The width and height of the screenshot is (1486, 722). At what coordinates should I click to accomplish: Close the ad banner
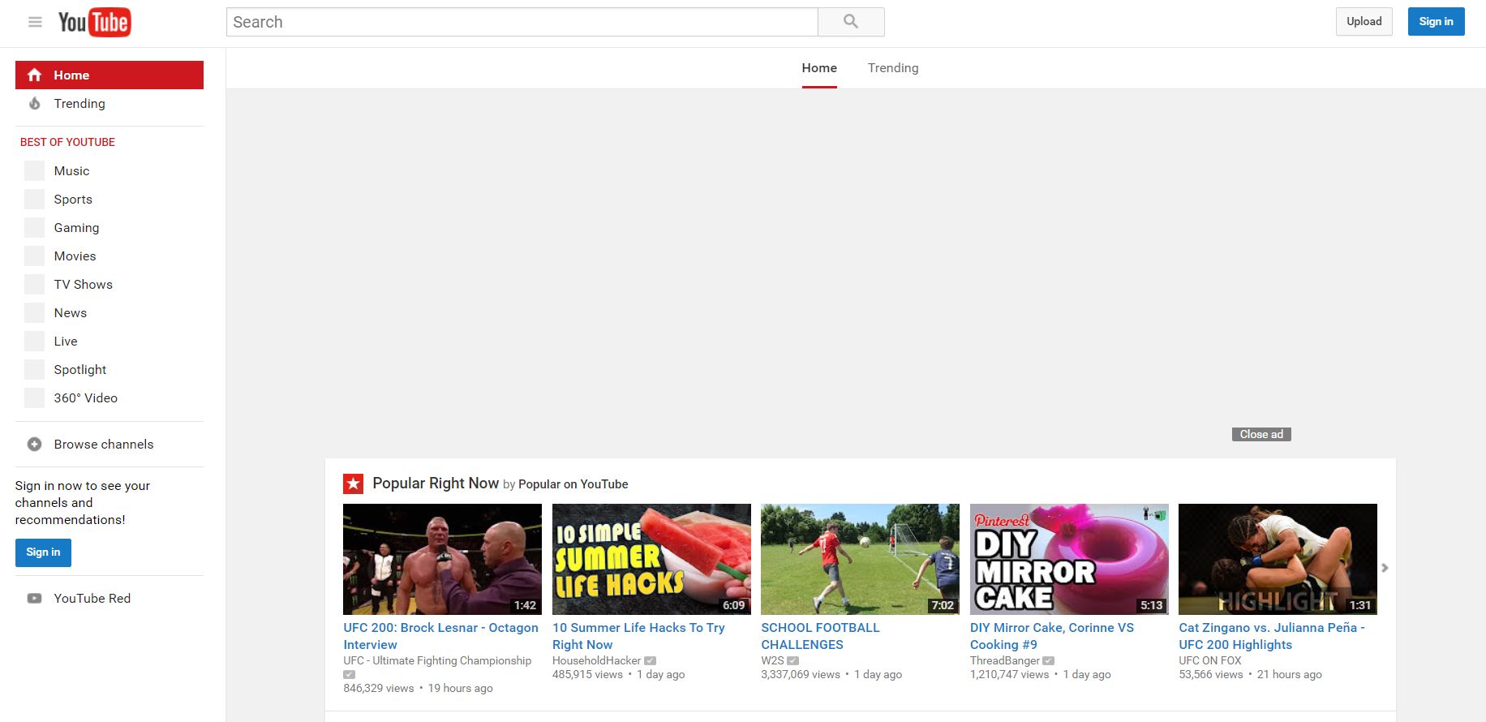pos(1261,435)
